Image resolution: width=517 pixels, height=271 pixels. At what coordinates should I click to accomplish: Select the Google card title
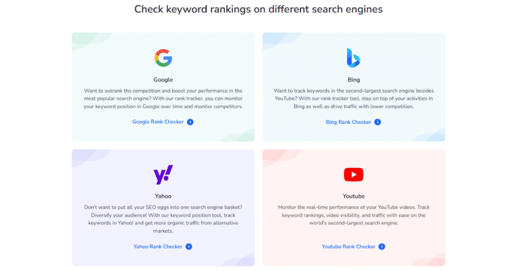coord(163,80)
